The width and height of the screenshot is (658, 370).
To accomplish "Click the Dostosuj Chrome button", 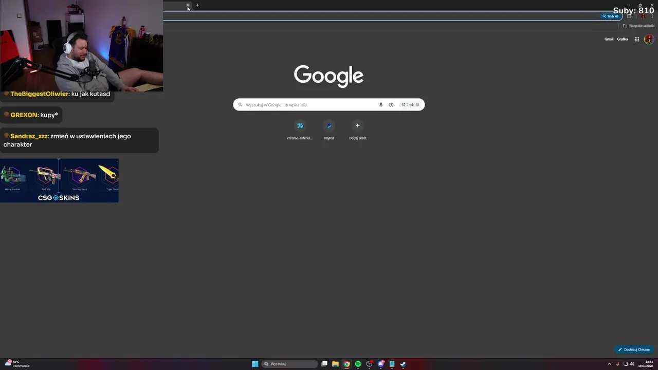I will point(634,349).
